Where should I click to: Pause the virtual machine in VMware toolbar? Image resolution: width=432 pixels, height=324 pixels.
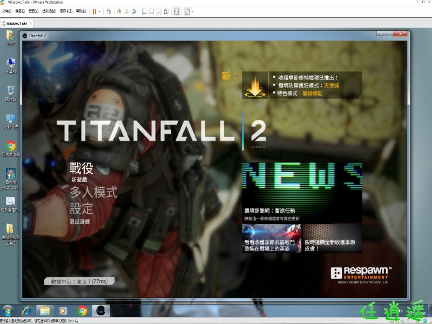click(x=94, y=11)
